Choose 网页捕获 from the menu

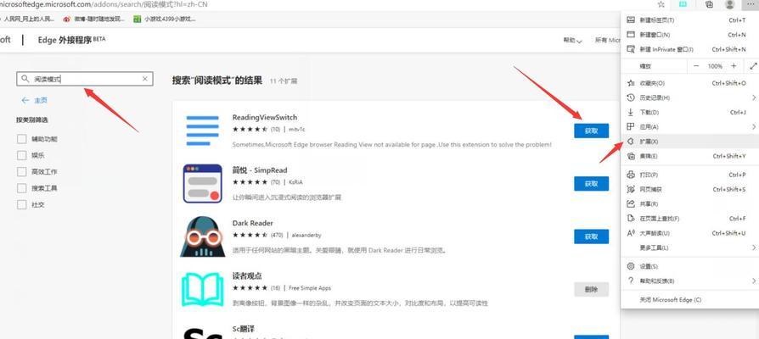point(689,189)
